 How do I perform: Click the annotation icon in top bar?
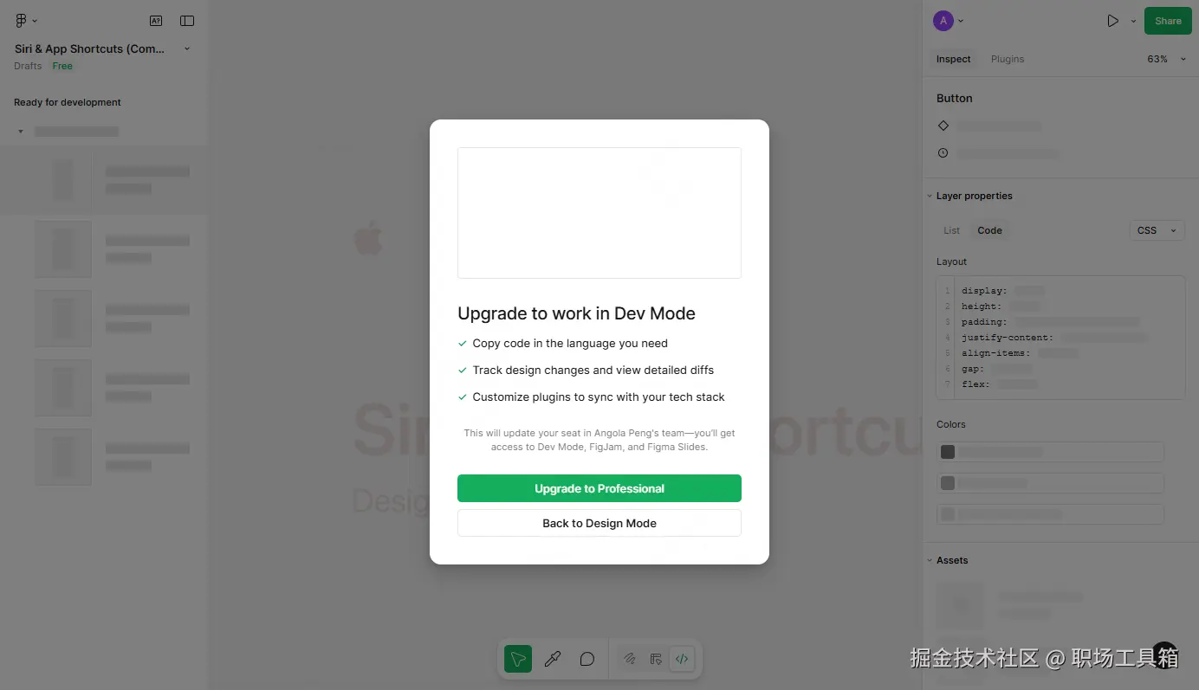[x=156, y=21]
